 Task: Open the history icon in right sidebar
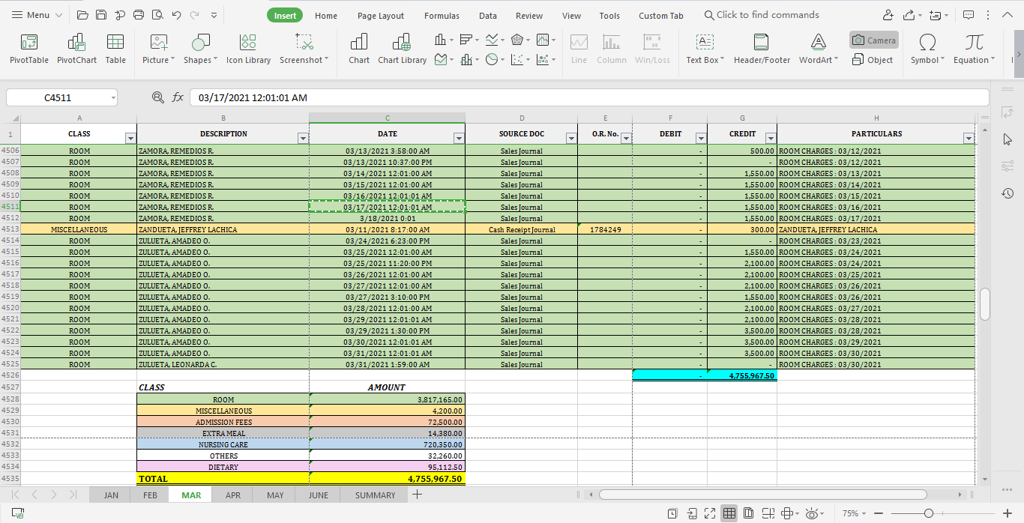1008,193
